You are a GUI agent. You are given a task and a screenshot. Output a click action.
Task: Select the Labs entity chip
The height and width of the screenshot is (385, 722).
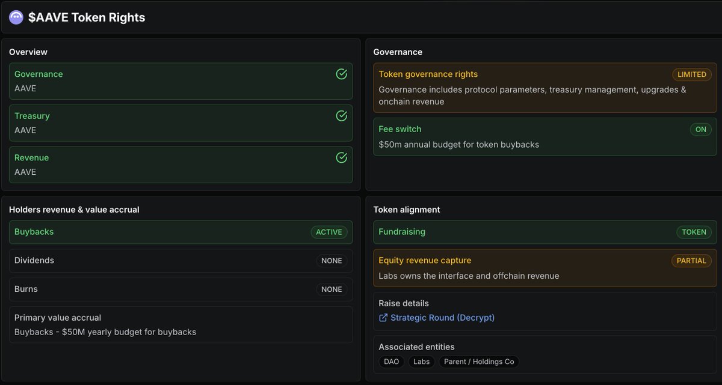point(421,362)
